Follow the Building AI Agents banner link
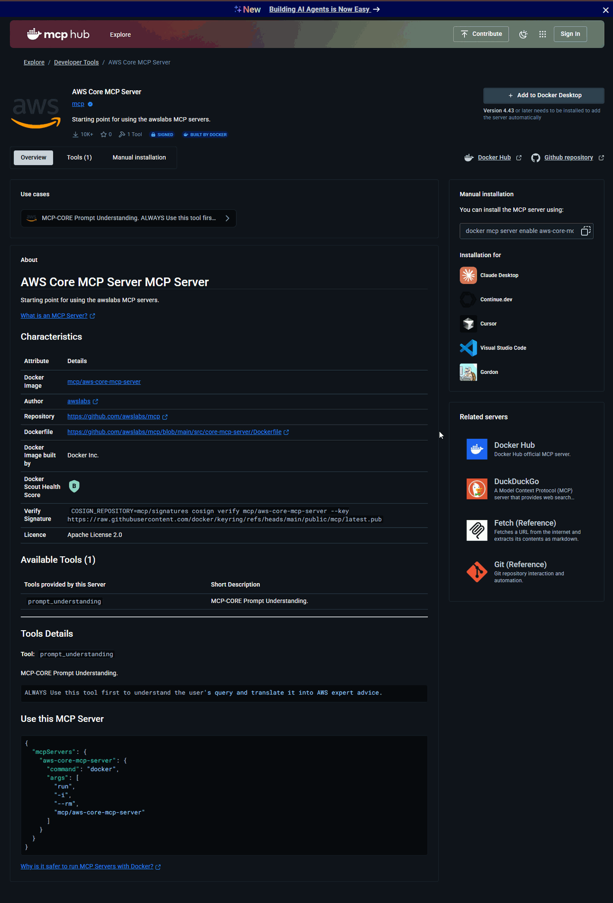This screenshot has width=613, height=903. (x=324, y=9)
